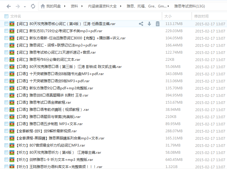Click rar icon of 核心词汇21天速听速记 file
Image resolution: width=227 pixels, height=171 pixels.
[12, 52]
